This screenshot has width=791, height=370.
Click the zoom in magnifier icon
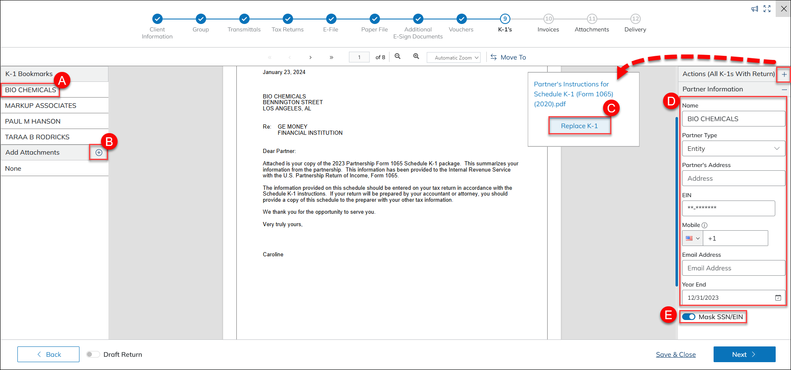coord(416,57)
